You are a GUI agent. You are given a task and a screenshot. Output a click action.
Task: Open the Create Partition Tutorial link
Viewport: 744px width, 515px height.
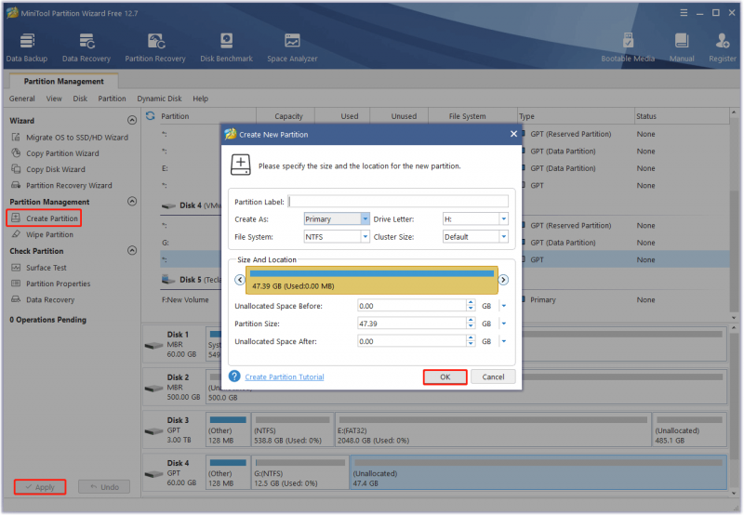pyautogui.click(x=285, y=377)
